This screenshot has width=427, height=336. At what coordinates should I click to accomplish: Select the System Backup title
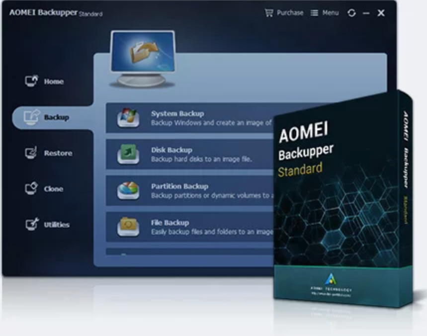tap(177, 113)
